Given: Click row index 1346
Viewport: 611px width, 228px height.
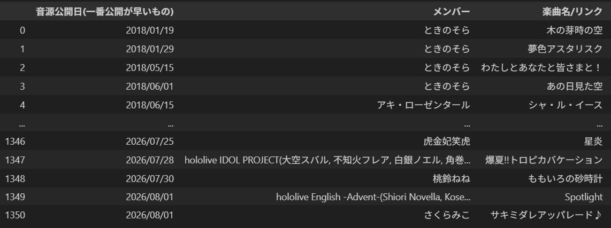Looking at the screenshot, I should [15, 141].
